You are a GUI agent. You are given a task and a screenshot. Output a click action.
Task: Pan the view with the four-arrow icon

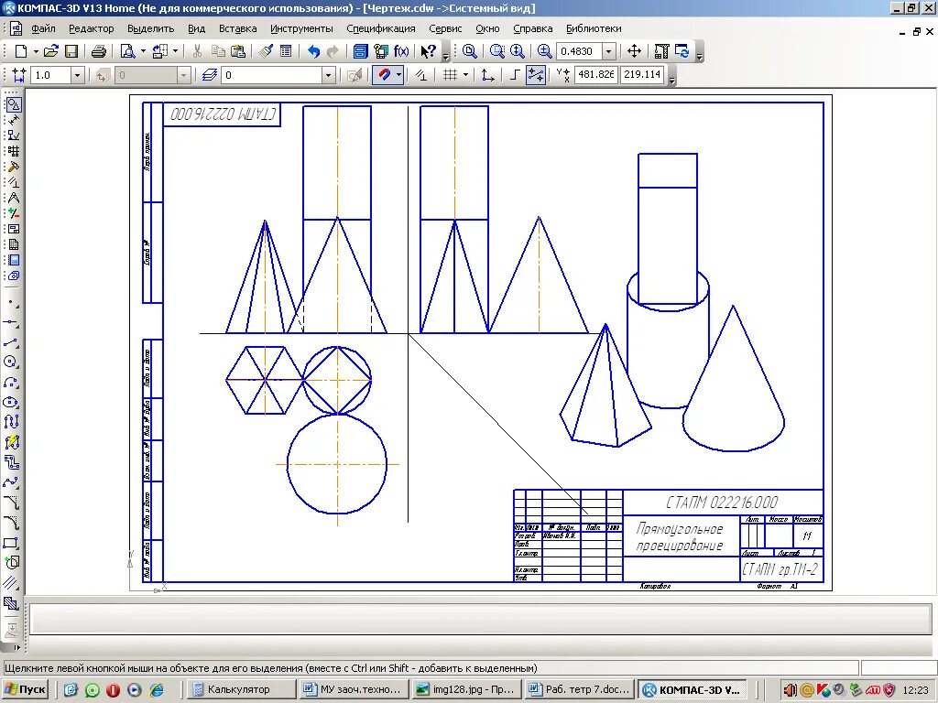[634, 51]
